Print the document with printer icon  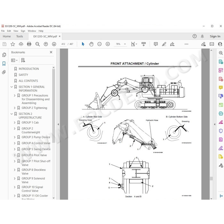point(29,44)
